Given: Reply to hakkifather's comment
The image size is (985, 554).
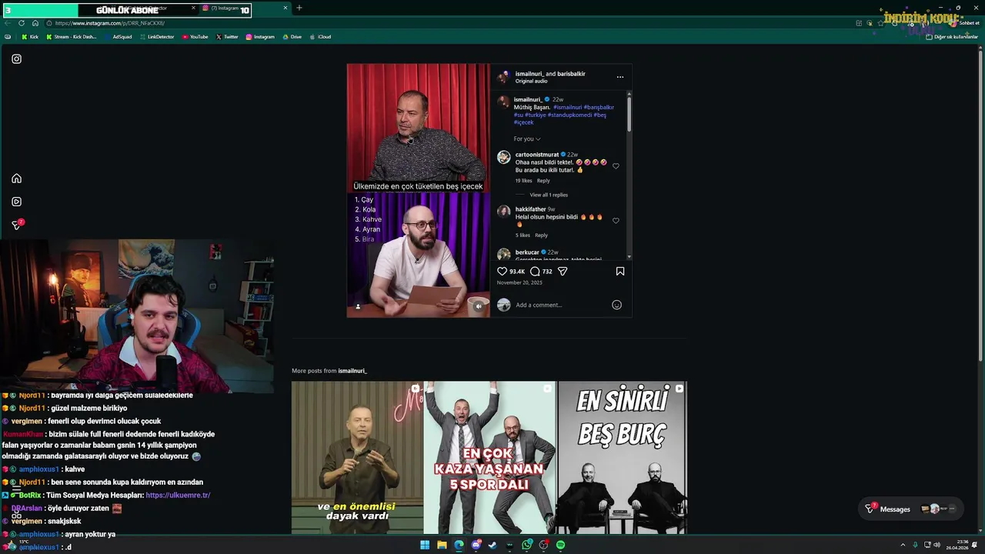Looking at the screenshot, I should point(541,235).
